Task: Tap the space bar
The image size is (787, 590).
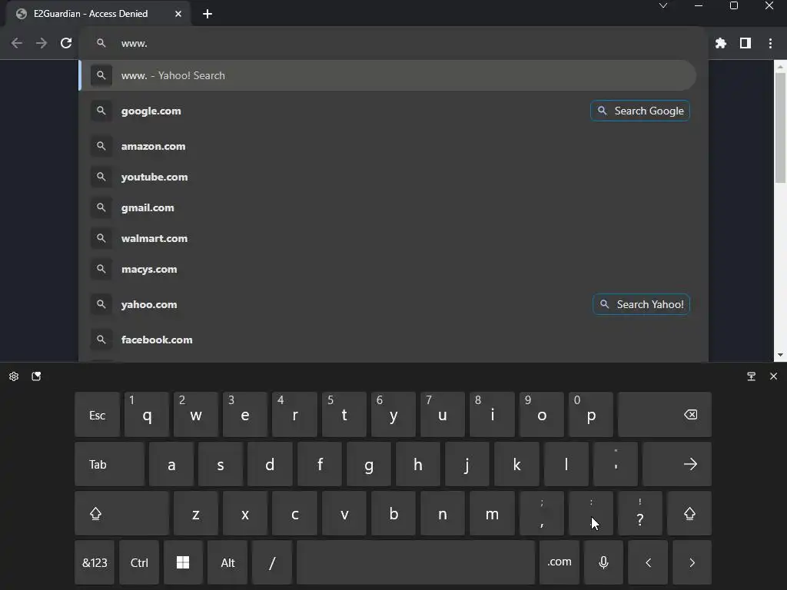Action: coord(416,562)
